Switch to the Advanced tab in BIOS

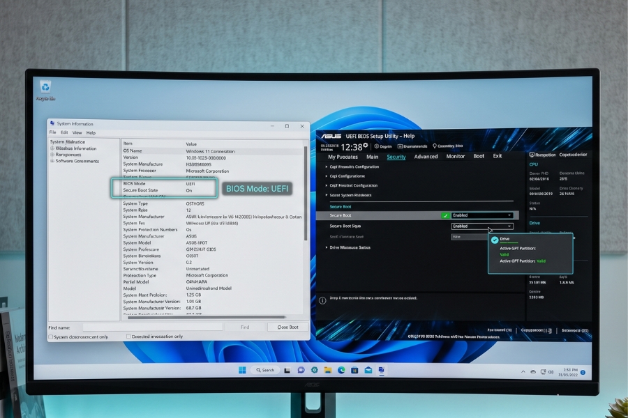[426, 156]
